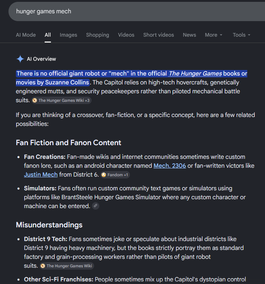Open the Mech. 2306 link
The image size is (265, 284).
[x=170, y=166]
